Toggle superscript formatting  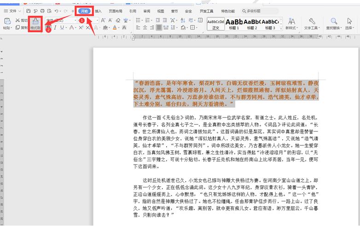(x=81, y=28)
